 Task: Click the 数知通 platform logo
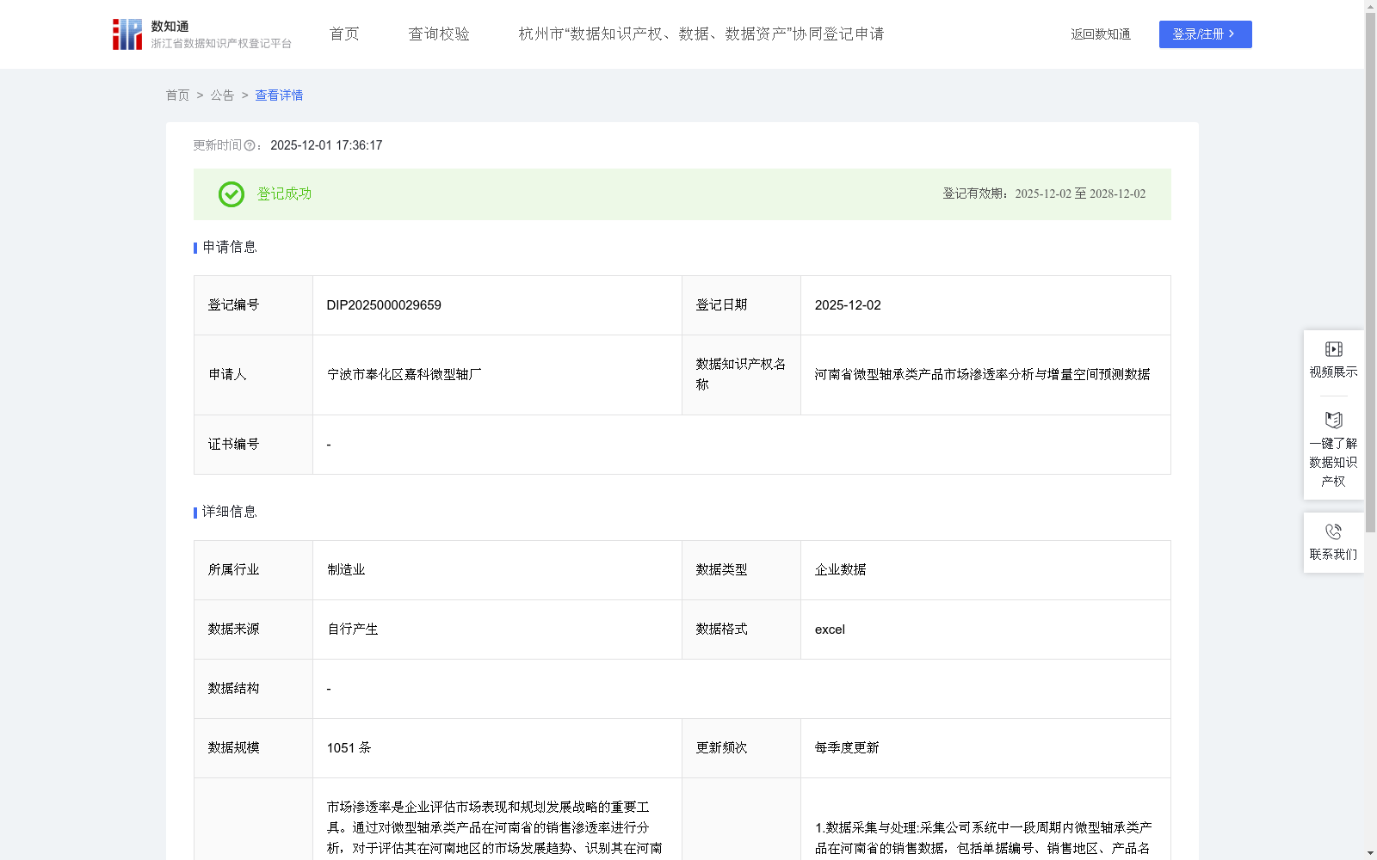pyautogui.click(x=201, y=34)
